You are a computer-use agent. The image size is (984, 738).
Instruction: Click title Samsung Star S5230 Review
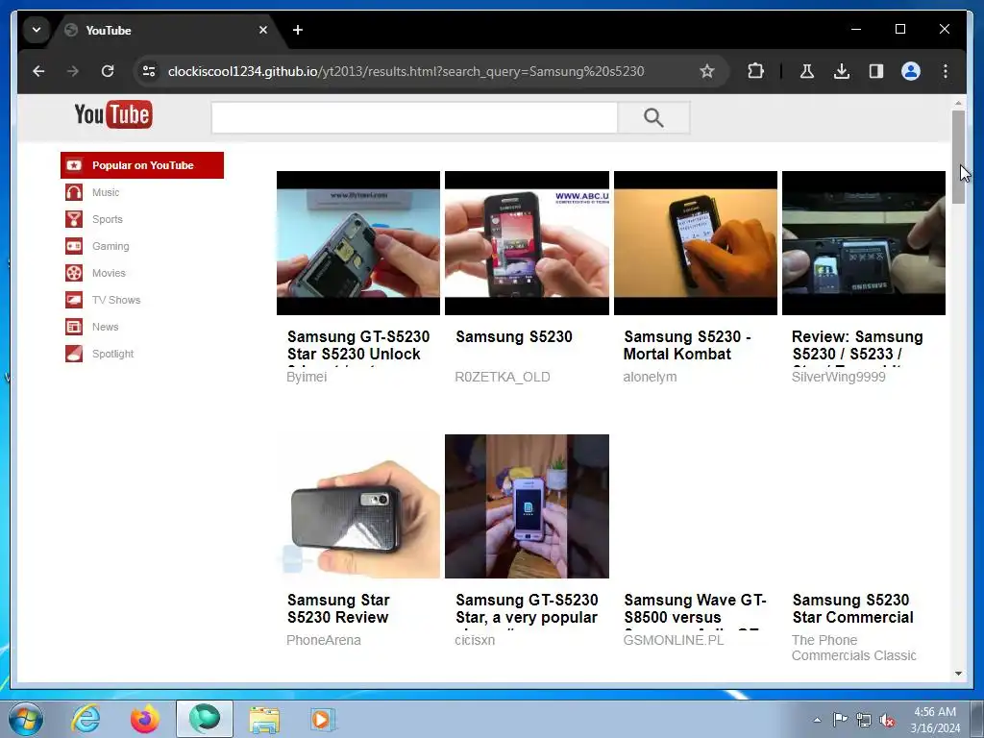(339, 608)
